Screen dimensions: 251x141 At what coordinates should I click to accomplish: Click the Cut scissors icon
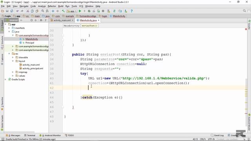pyautogui.click(x=27, y=11)
